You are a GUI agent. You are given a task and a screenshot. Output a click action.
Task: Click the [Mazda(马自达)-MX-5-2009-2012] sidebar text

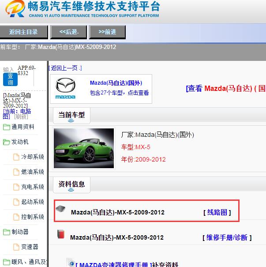coord(17,101)
